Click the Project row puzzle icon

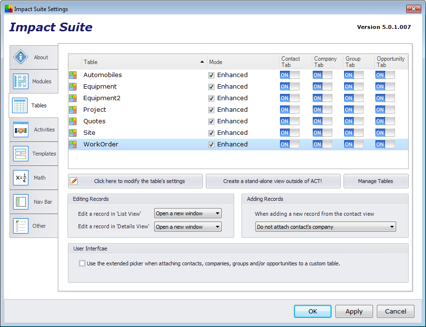73,110
